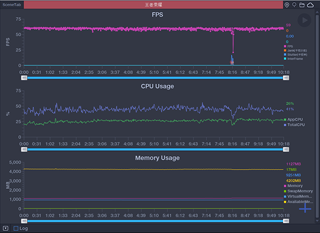Viewport: 320px width, 233px height.
Task: Click the red 王者荣耀 scene label bar
Action: 154,5
